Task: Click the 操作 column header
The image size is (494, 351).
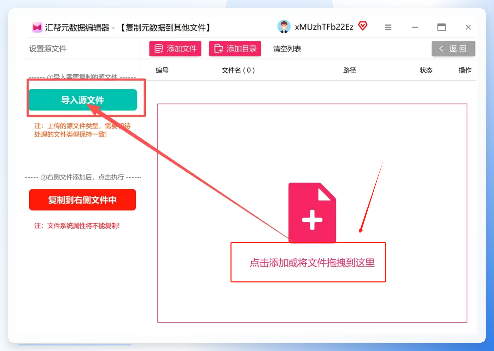Action: pyautogui.click(x=465, y=70)
